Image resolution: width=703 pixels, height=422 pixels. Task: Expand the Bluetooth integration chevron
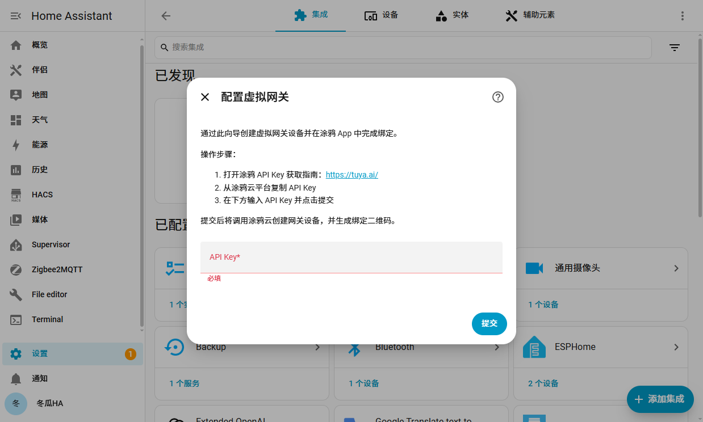coord(497,347)
